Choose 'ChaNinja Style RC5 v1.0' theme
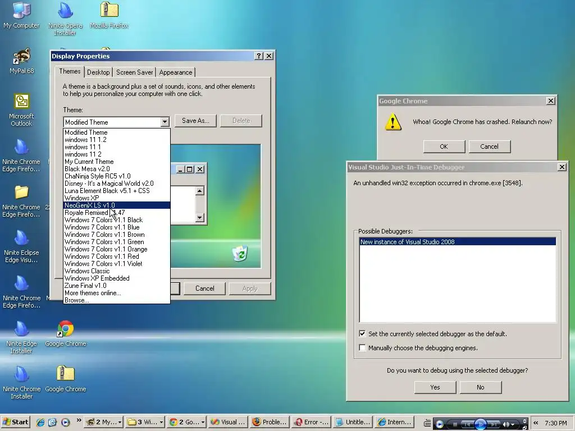This screenshot has height=431, width=575. click(117, 176)
